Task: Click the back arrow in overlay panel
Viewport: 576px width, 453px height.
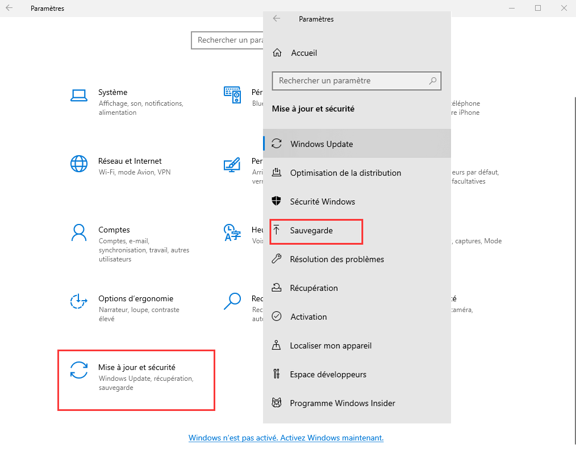Action: point(277,19)
